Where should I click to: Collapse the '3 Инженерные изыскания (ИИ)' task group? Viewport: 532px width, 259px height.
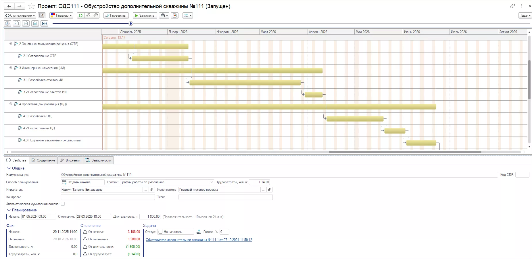pyautogui.click(x=11, y=68)
